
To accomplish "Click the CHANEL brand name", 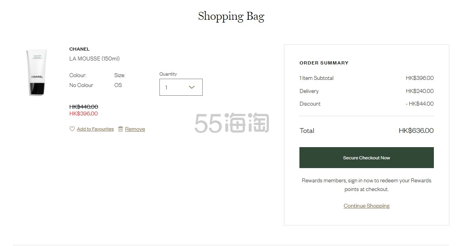I will [79, 49].
